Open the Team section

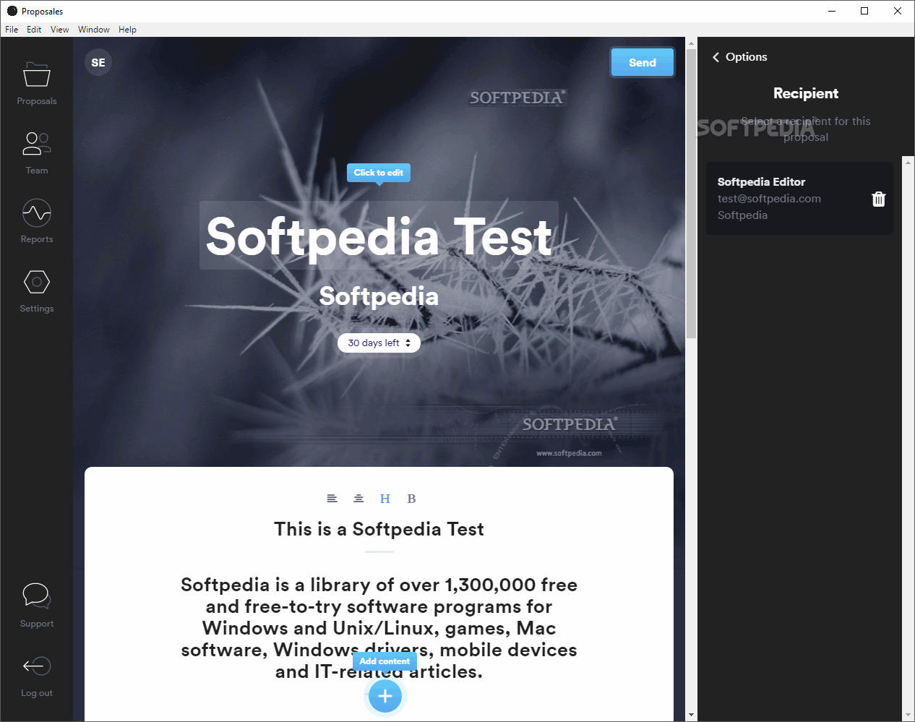[37, 152]
